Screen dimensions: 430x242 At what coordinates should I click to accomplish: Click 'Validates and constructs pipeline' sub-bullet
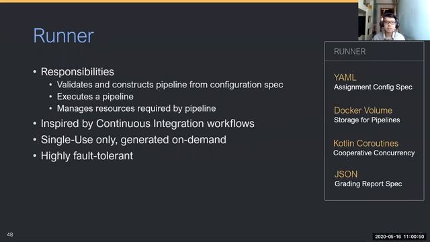[170, 85]
